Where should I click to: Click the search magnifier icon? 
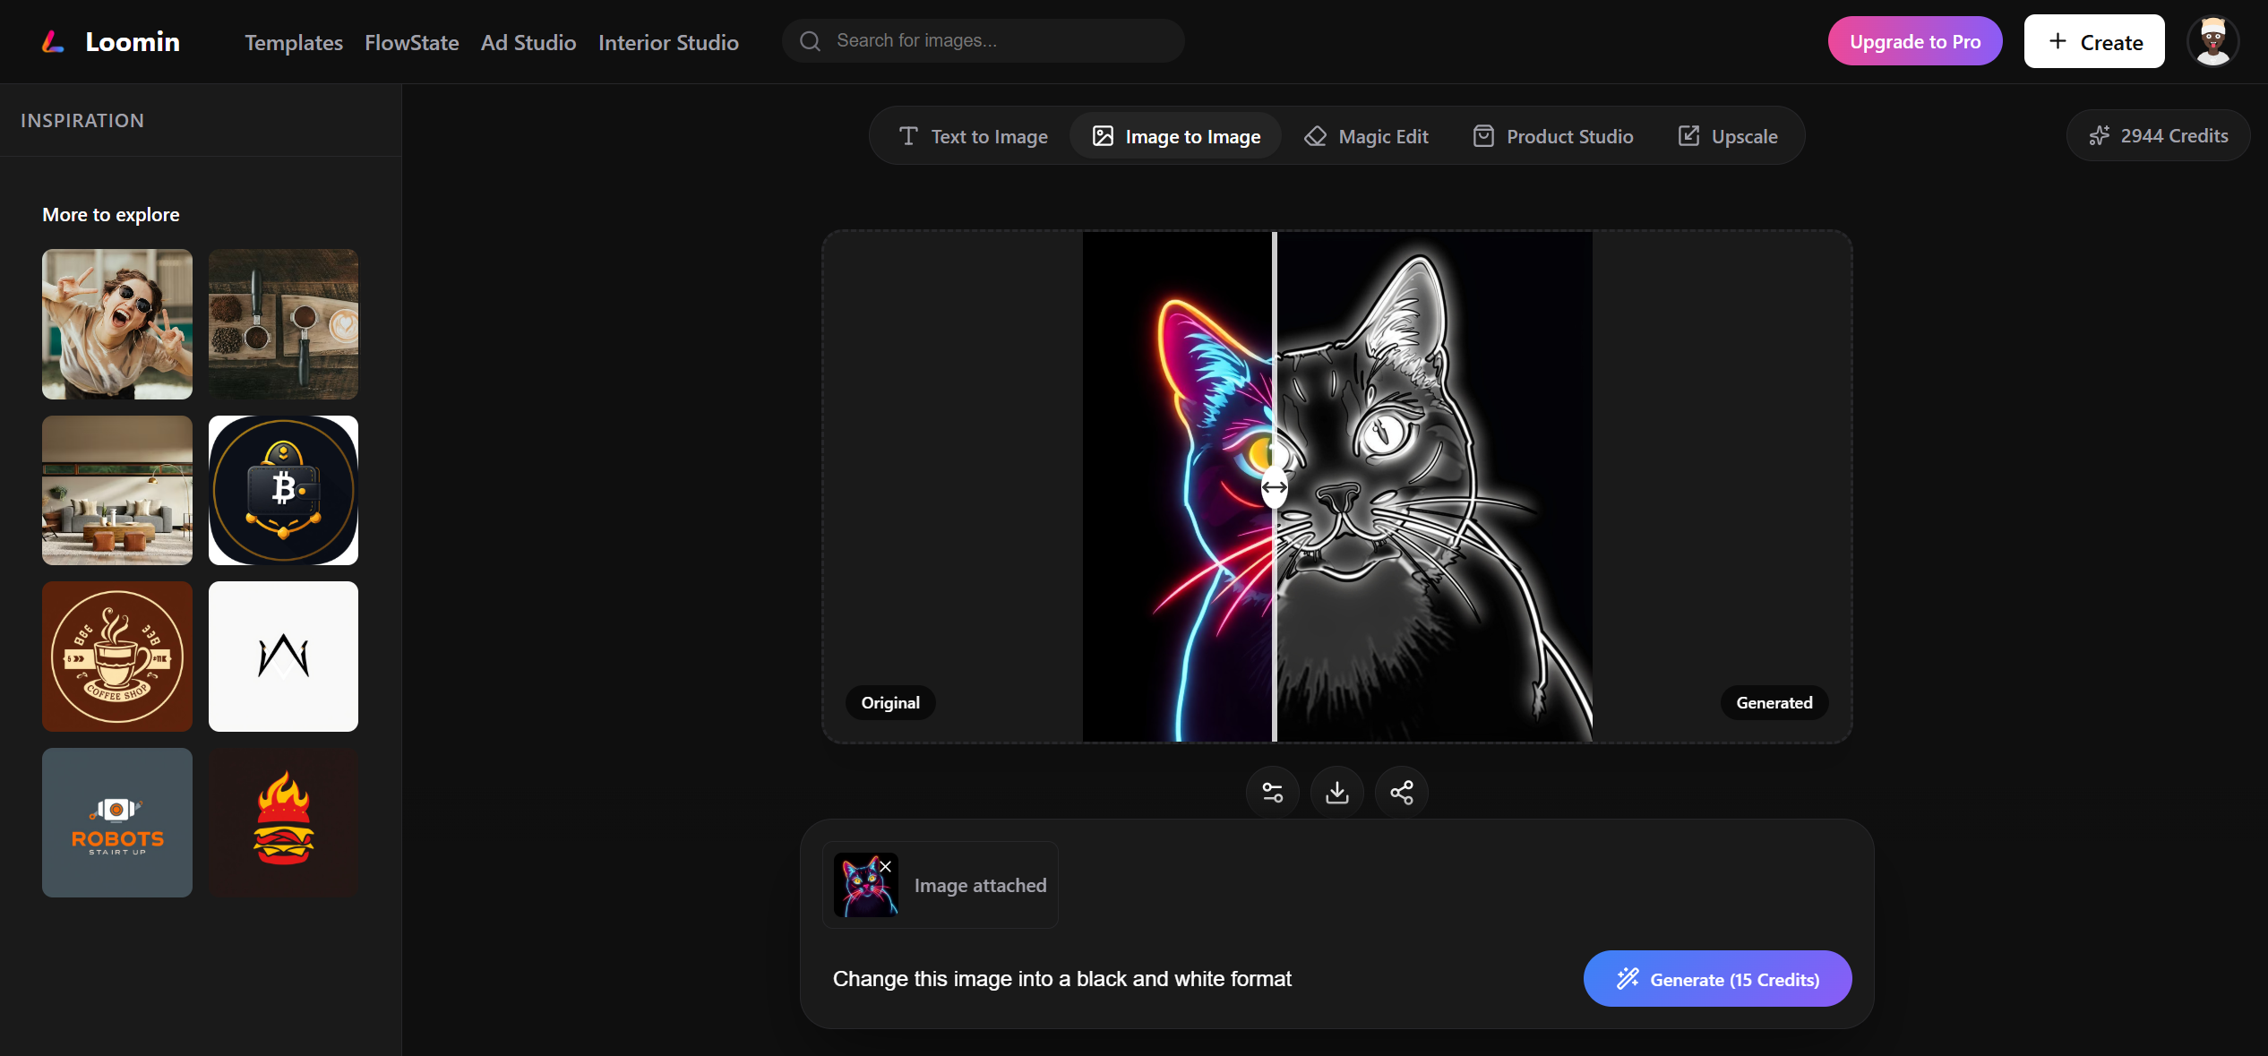click(x=809, y=40)
